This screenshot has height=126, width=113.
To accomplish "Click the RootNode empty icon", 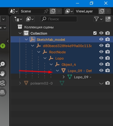I will pos(45,52).
